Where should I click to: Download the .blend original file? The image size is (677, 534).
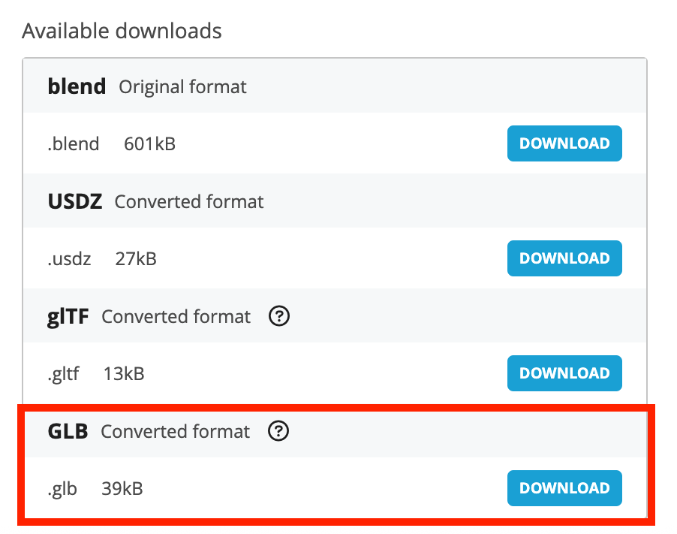(564, 143)
